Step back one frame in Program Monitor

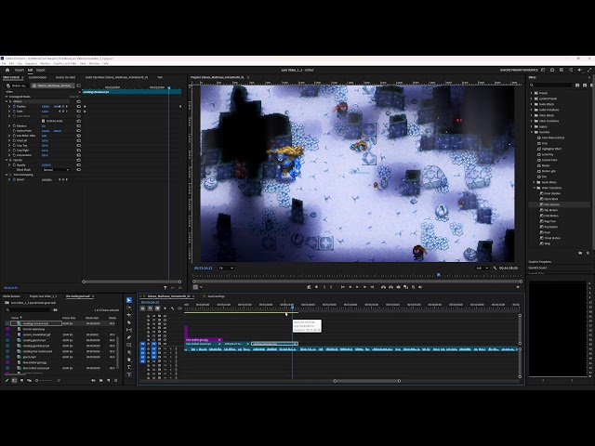pyautogui.click(x=350, y=287)
